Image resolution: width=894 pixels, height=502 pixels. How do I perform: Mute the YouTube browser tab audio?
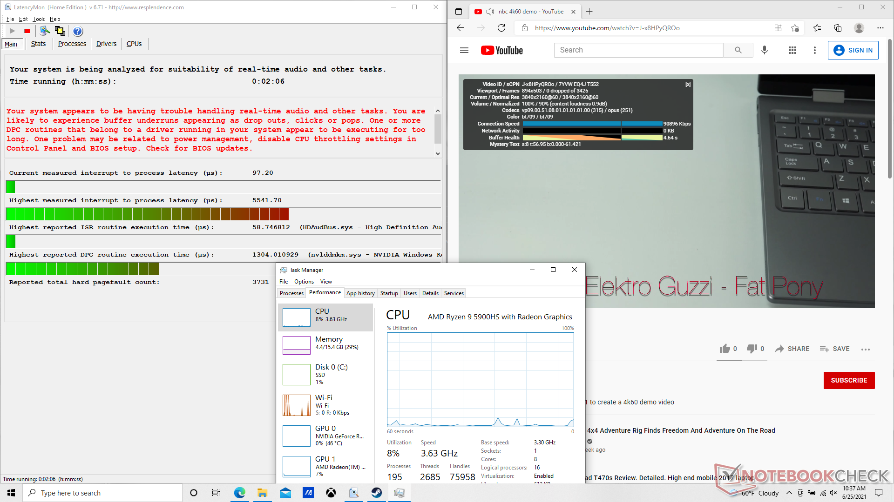490,12
